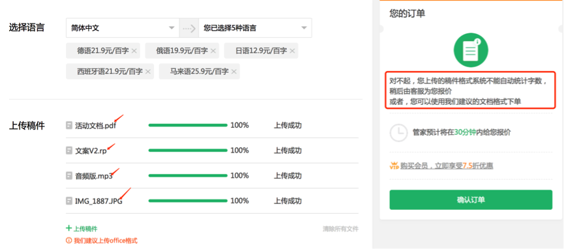This screenshot has width=564, height=249.
Task: Click the progress bar of 音频版.mp3
Action: 188,175
